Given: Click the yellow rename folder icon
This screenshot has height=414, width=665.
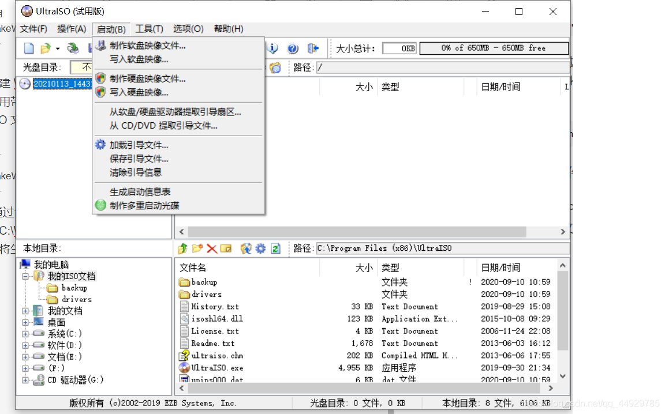Looking at the screenshot, I should coord(226,249).
